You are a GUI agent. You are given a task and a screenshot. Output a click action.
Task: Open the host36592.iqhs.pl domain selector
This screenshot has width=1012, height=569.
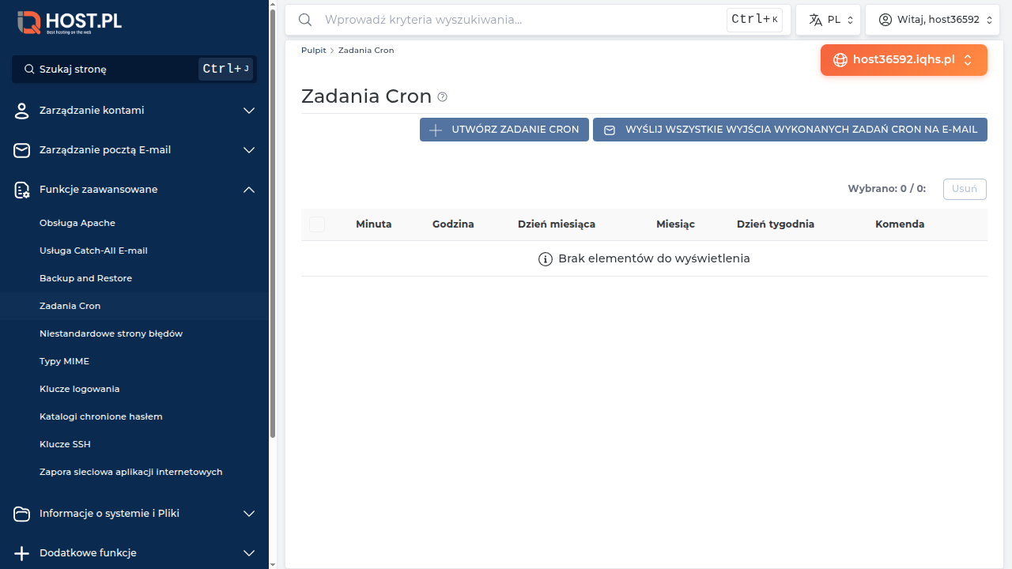[x=904, y=60]
